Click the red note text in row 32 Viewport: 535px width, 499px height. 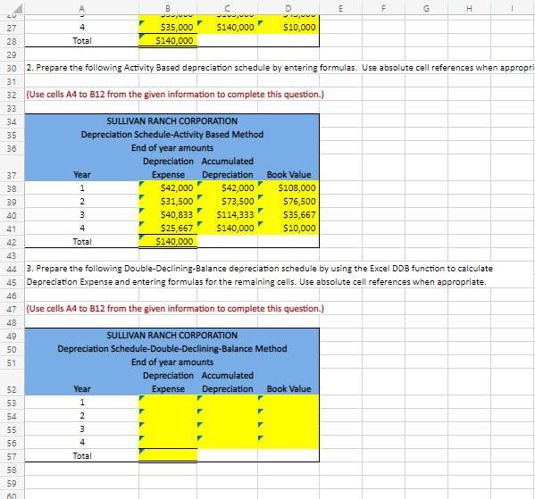[x=175, y=94]
